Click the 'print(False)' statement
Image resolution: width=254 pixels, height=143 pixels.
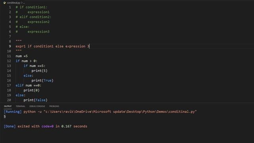[35, 100]
